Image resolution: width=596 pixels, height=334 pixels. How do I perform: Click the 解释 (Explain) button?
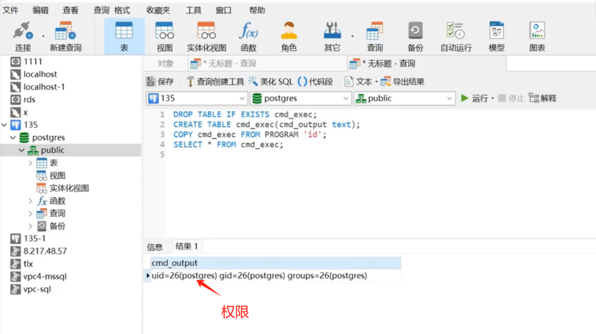542,98
